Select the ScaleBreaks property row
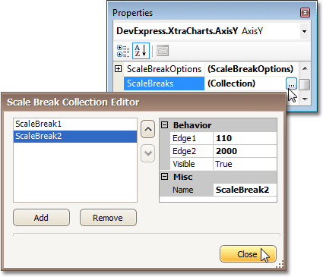This screenshot has width=323, height=277. click(164, 83)
